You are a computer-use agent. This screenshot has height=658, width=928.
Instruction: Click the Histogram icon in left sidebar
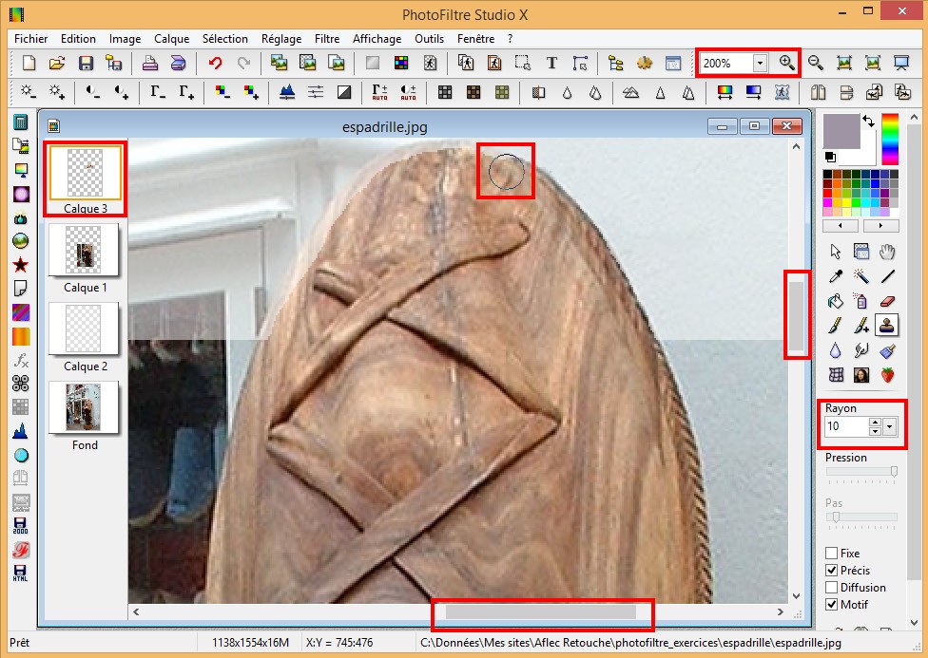(x=21, y=431)
